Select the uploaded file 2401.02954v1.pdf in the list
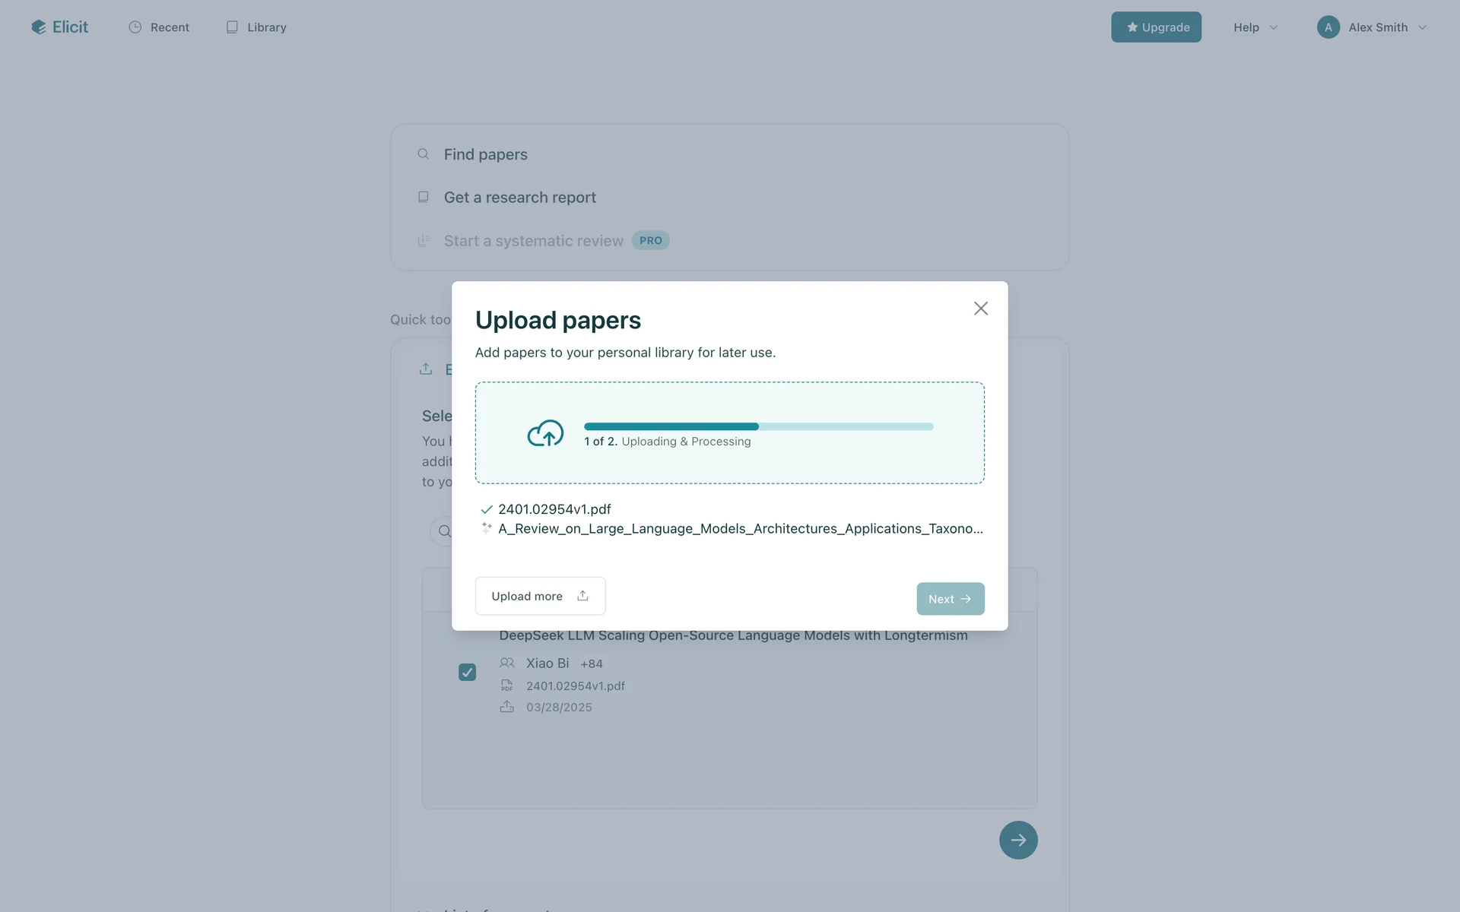The width and height of the screenshot is (1460, 912). tap(554, 509)
